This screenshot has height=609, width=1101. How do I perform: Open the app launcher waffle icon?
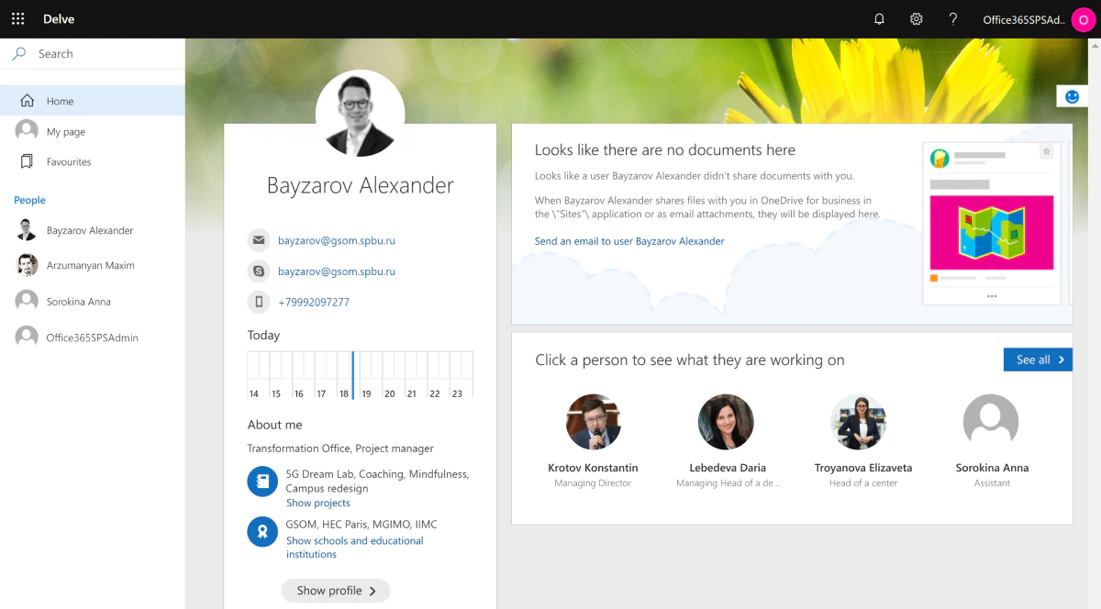click(17, 19)
